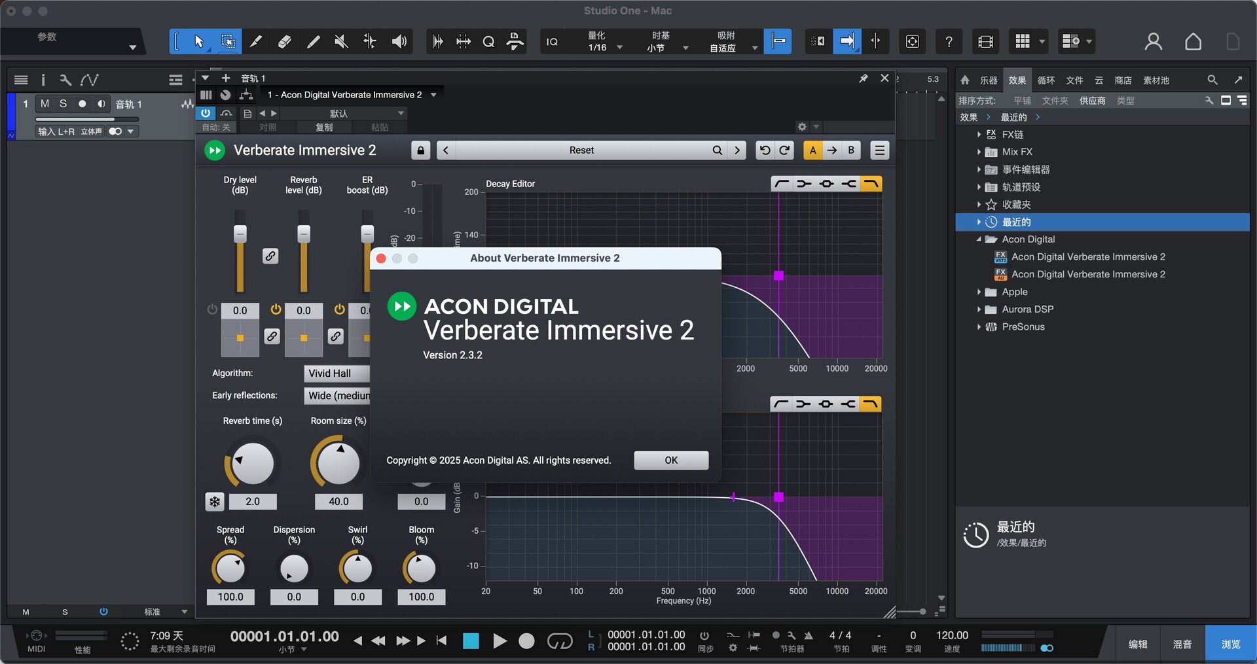The width and height of the screenshot is (1257, 664).
Task: Open 时基 小节 dropdown
Action: [668, 42]
